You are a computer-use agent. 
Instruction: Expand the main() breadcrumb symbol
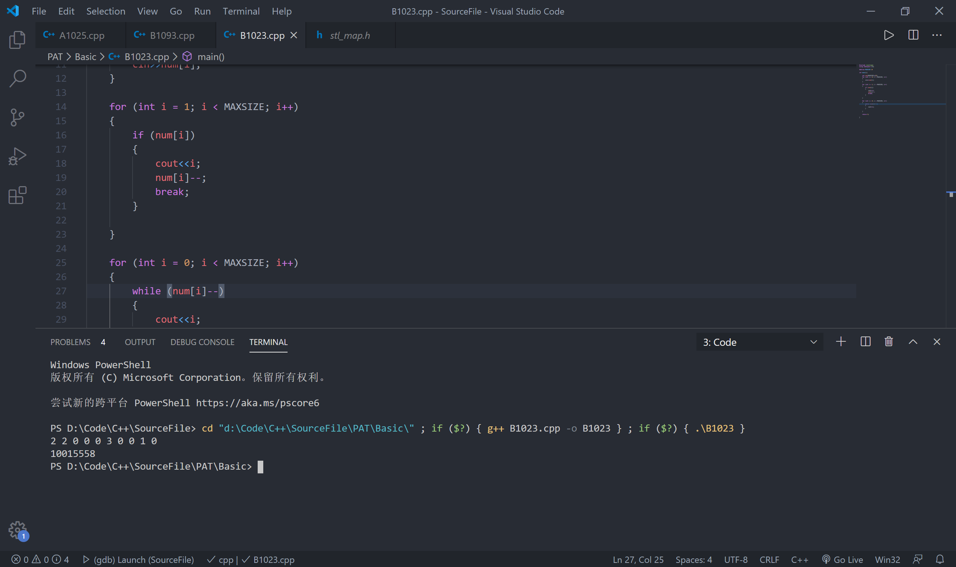(210, 57)
